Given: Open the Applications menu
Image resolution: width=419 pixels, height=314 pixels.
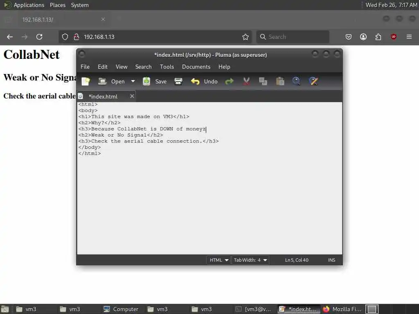Looking at the screenshot, I should [x=24, y=5].
